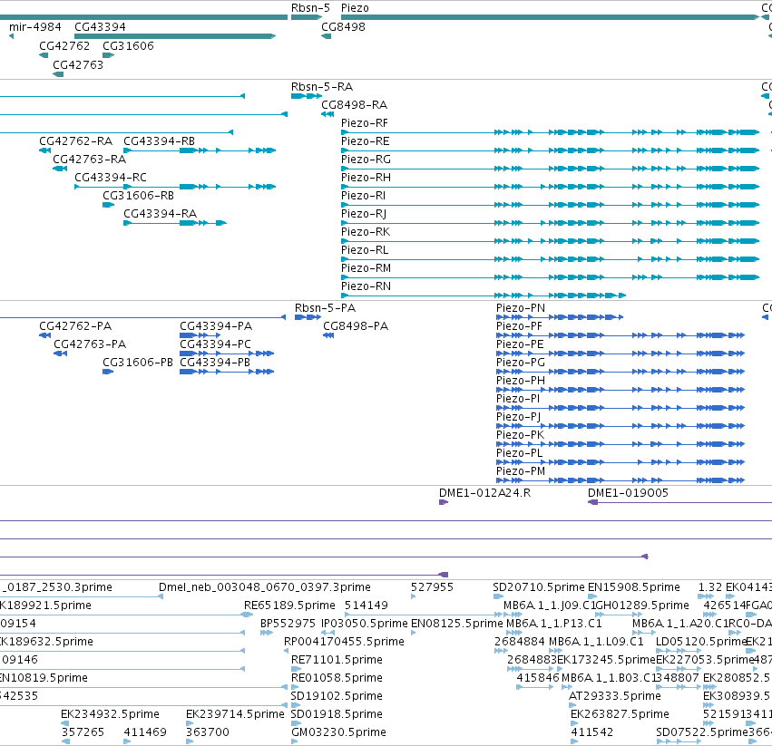Click EST EK234932.5prime label
The height and width of the screenshot is (746, 772).
pos(110,714)
